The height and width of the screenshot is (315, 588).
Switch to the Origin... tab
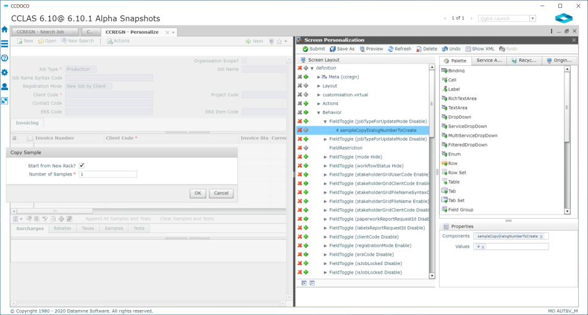pos(560,60)
